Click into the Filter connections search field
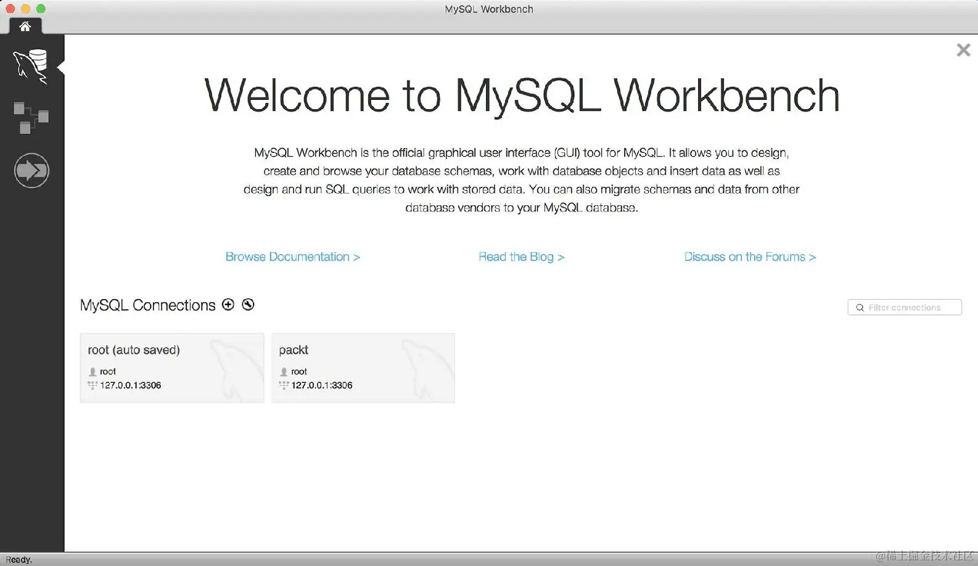Image resolution: width=978 pixels, height=566 pixels. tap(905, 307)
